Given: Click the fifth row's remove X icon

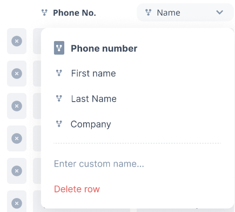Looking at the screenshot, I should (x=17, y=171).
